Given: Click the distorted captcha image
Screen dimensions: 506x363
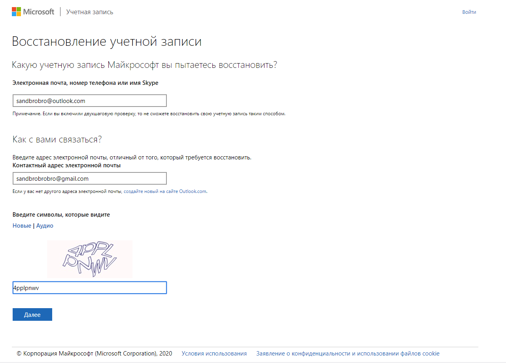Looking at the screenshot, I should point(90,259).
